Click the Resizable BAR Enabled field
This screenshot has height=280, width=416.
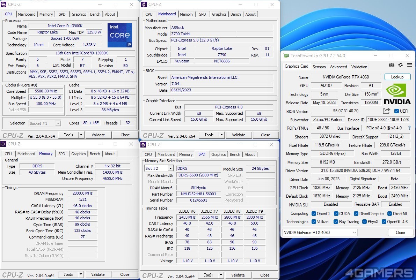(395, 204)
